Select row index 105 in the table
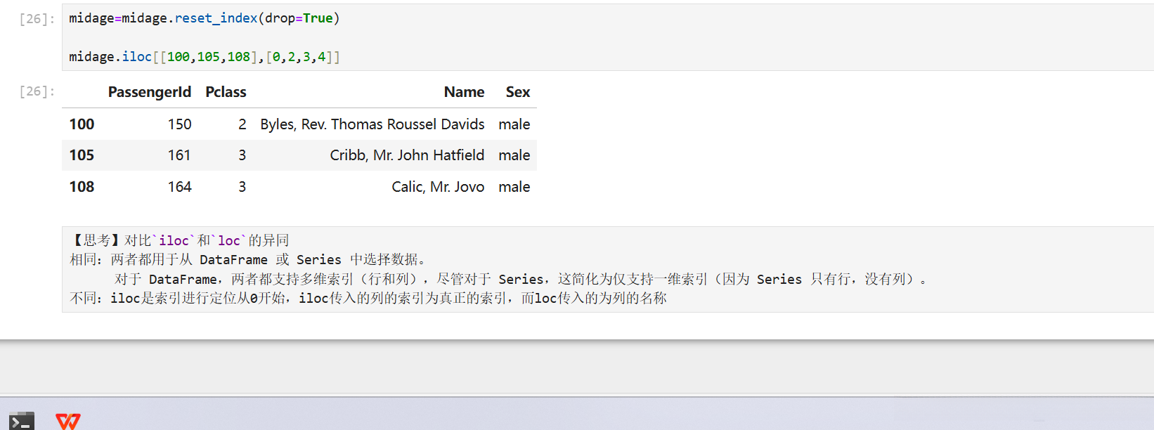Viewport: 1154px width, 430px height. [x=82, y=155]
